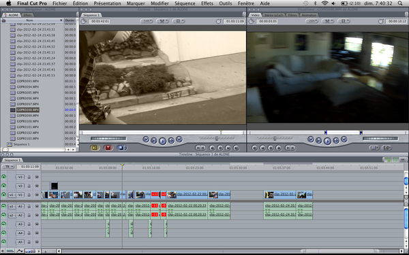The width and height of the screenshot is (409, 255).
Task: Toggle V3 track visibility
Action: (x=3, y=177)
